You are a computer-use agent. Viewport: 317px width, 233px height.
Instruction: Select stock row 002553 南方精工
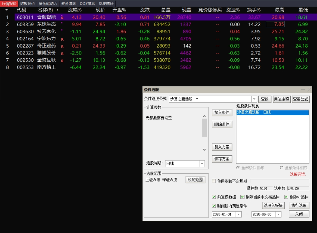tap(158, 67)
